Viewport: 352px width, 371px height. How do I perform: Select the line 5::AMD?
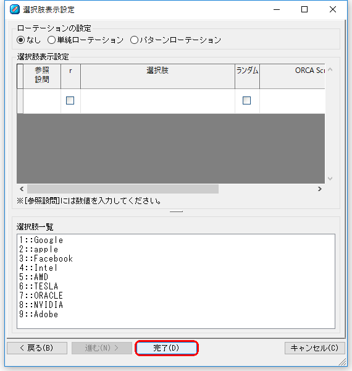click(34, 277)
